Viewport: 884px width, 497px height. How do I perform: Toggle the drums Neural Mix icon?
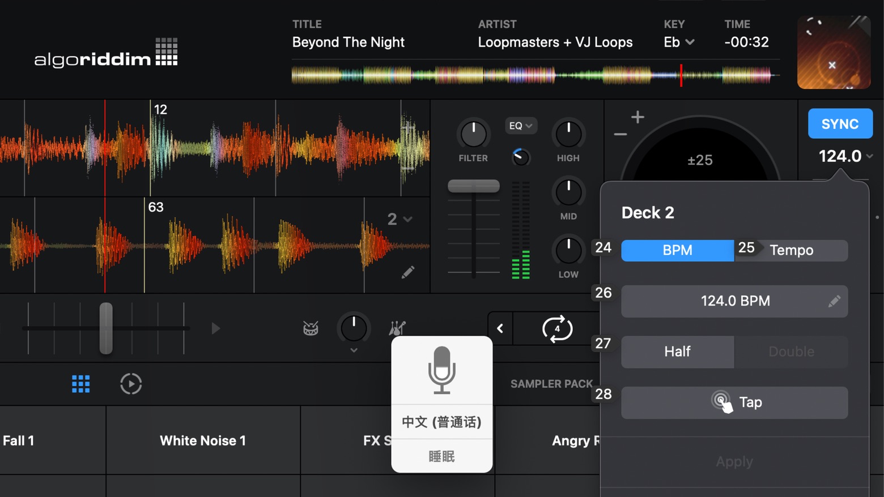tap(311, 328)
